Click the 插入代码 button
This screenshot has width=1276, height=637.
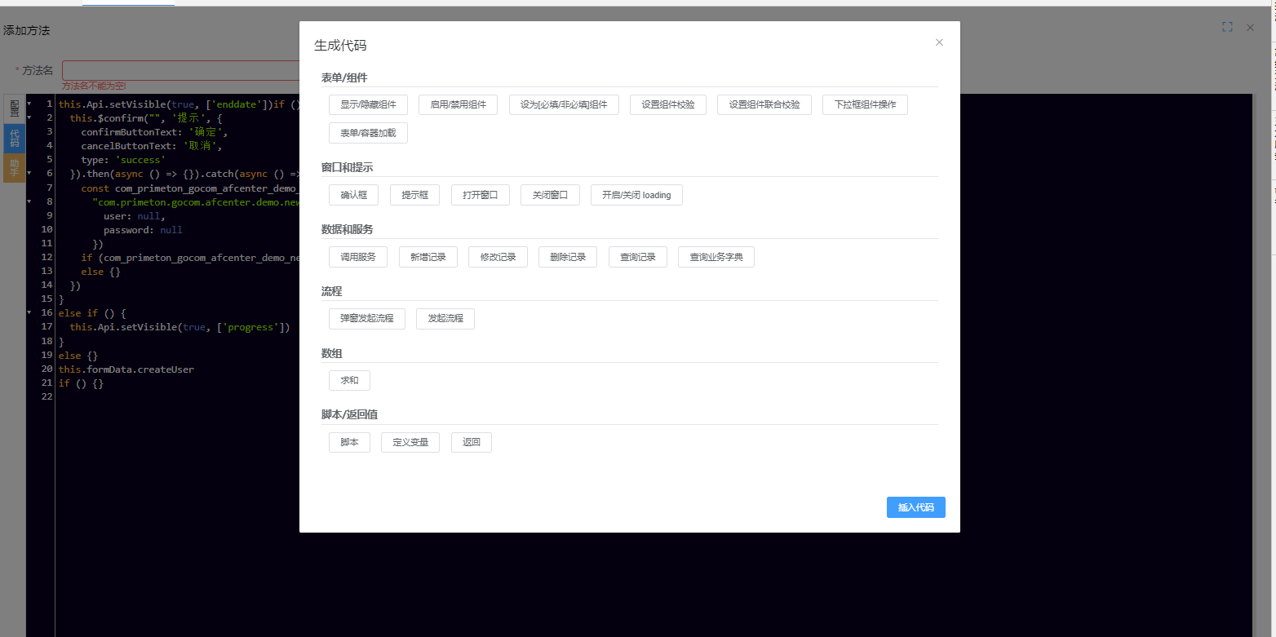point(915,507)
